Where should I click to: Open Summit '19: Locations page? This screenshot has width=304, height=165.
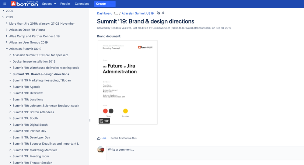(28, 99)
